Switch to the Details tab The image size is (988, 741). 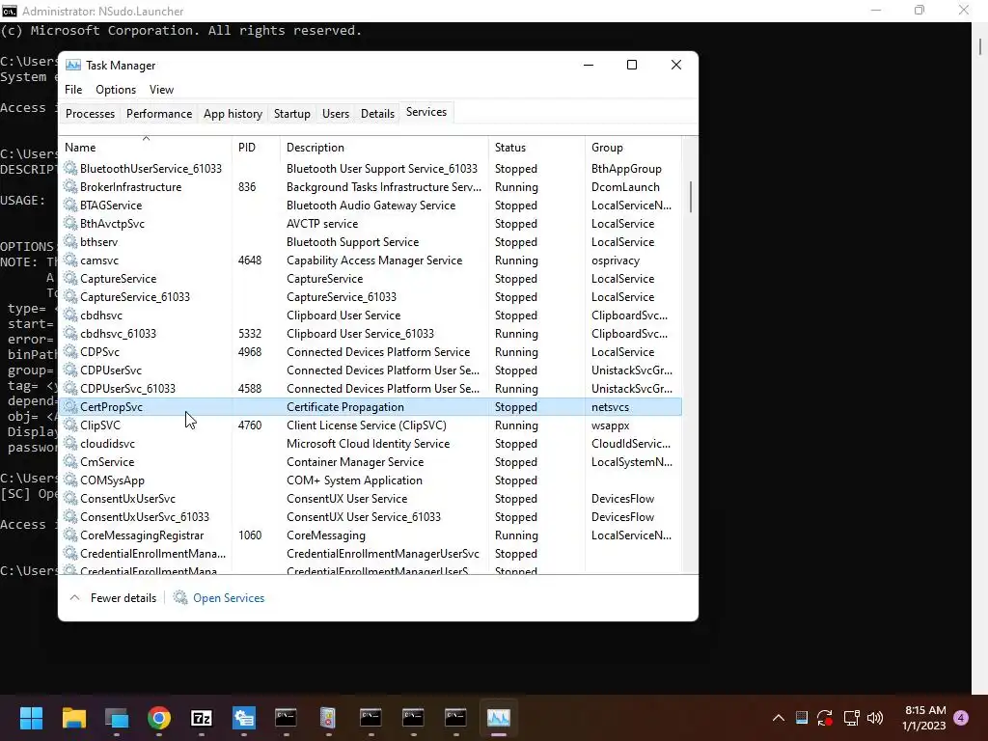click(377, 114)
